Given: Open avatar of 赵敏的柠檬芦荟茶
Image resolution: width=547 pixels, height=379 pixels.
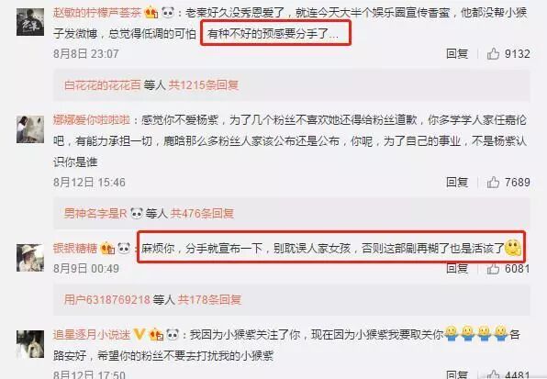Looking at the screenshot, I should [x=30, y=22].
